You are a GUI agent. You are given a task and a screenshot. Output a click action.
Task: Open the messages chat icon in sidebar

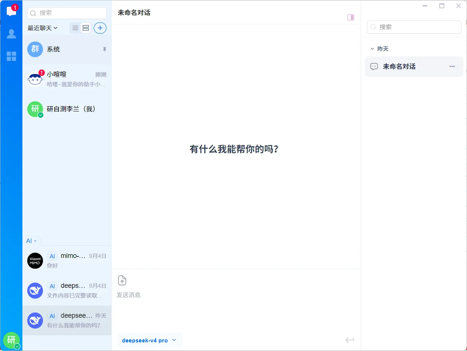(12, 11)
